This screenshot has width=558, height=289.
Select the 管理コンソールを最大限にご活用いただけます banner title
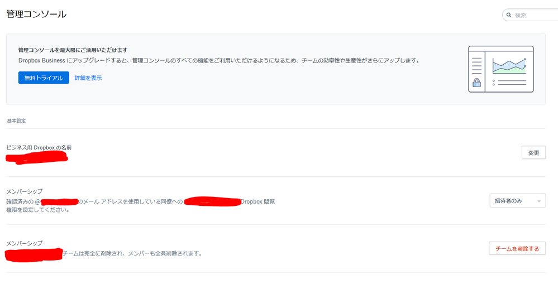(x=73, y=50)
